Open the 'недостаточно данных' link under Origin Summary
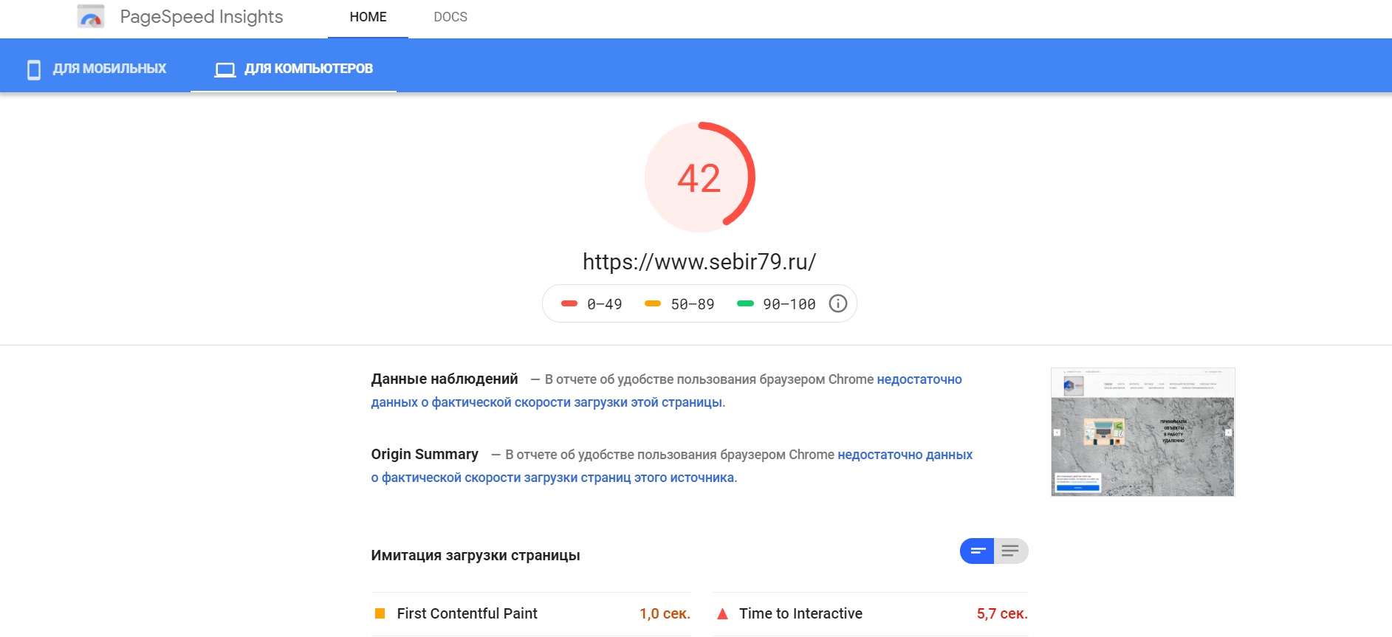 click(x=905, y=455)
